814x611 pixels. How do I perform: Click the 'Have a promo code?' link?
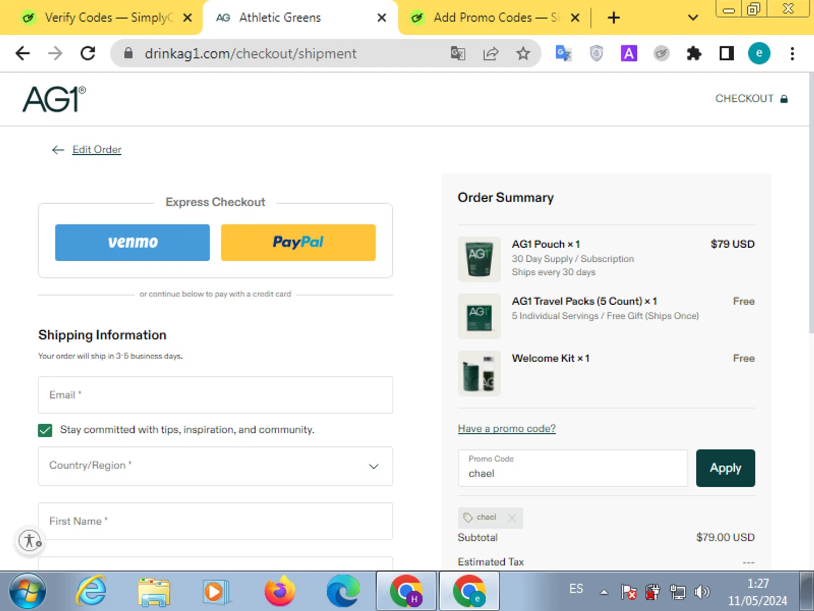507,429
